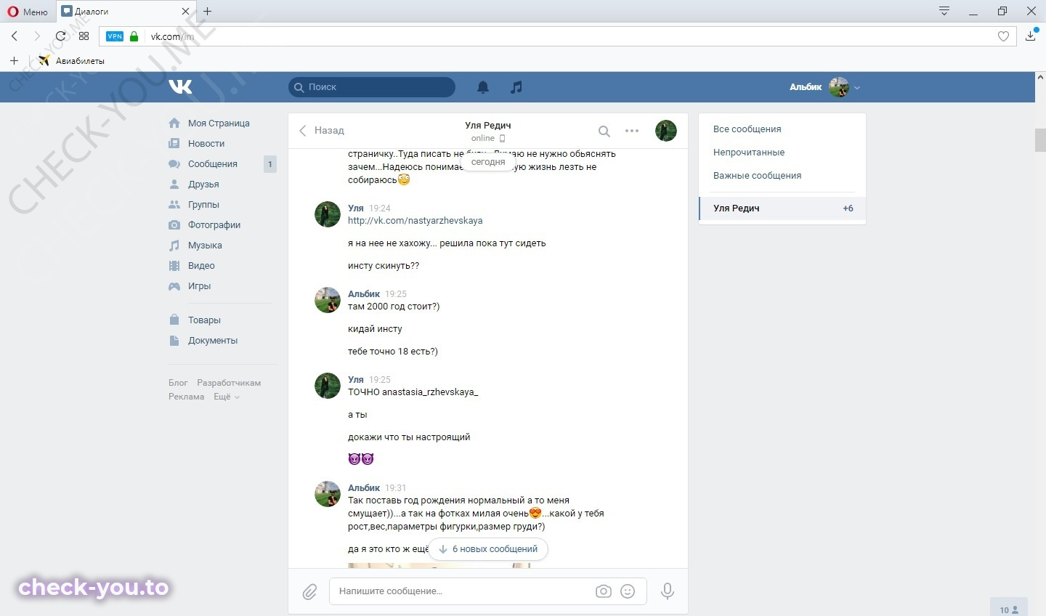Click Альбик avatar beside the 19:31 message
1046x616 pixels.
328,494
